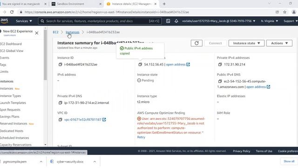This screenshot has height=168, width=298.
Task: Open a new browser tab
Action: click(164, 4)
